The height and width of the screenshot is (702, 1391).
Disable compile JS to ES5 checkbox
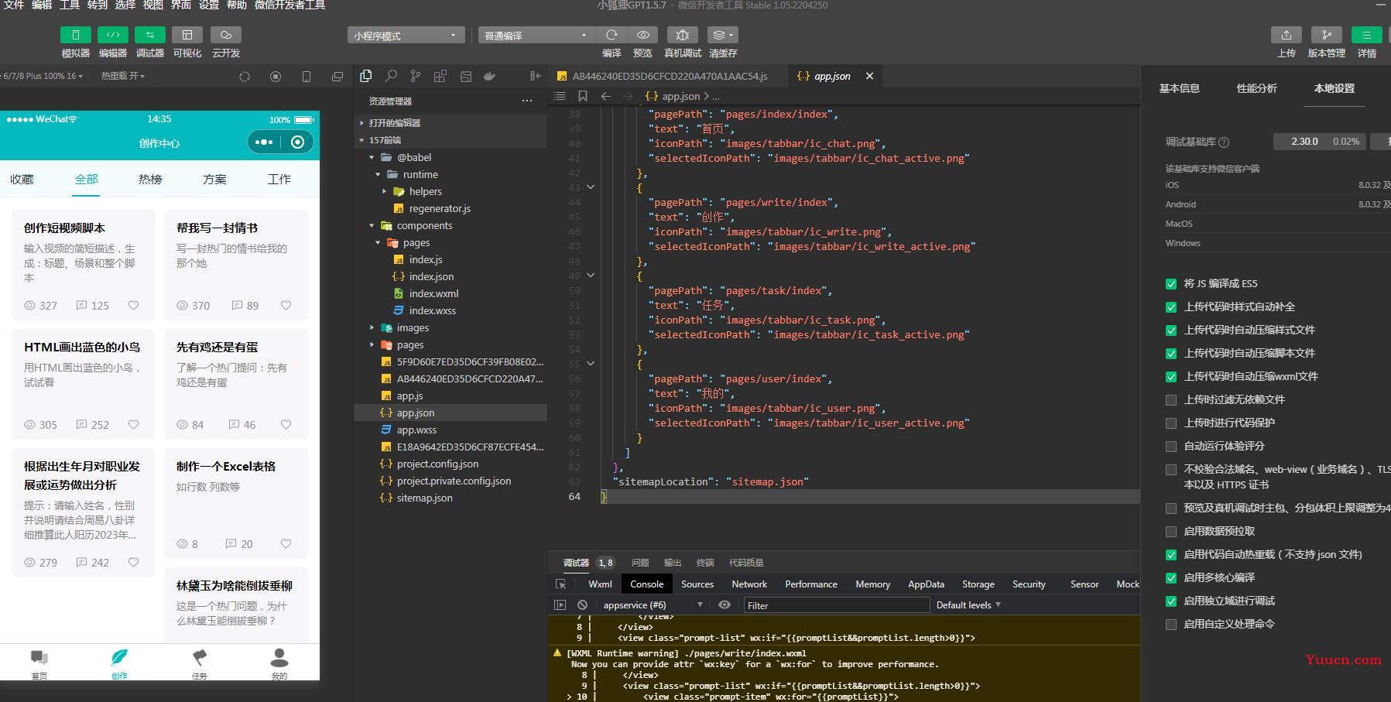(x=1171, y=284)
